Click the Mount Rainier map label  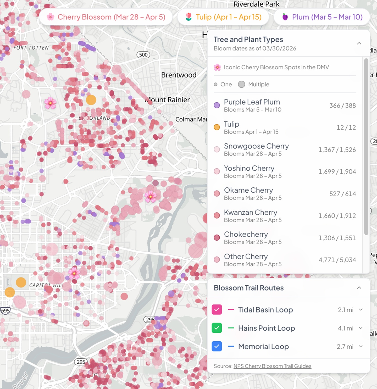[x=168, y=100]
